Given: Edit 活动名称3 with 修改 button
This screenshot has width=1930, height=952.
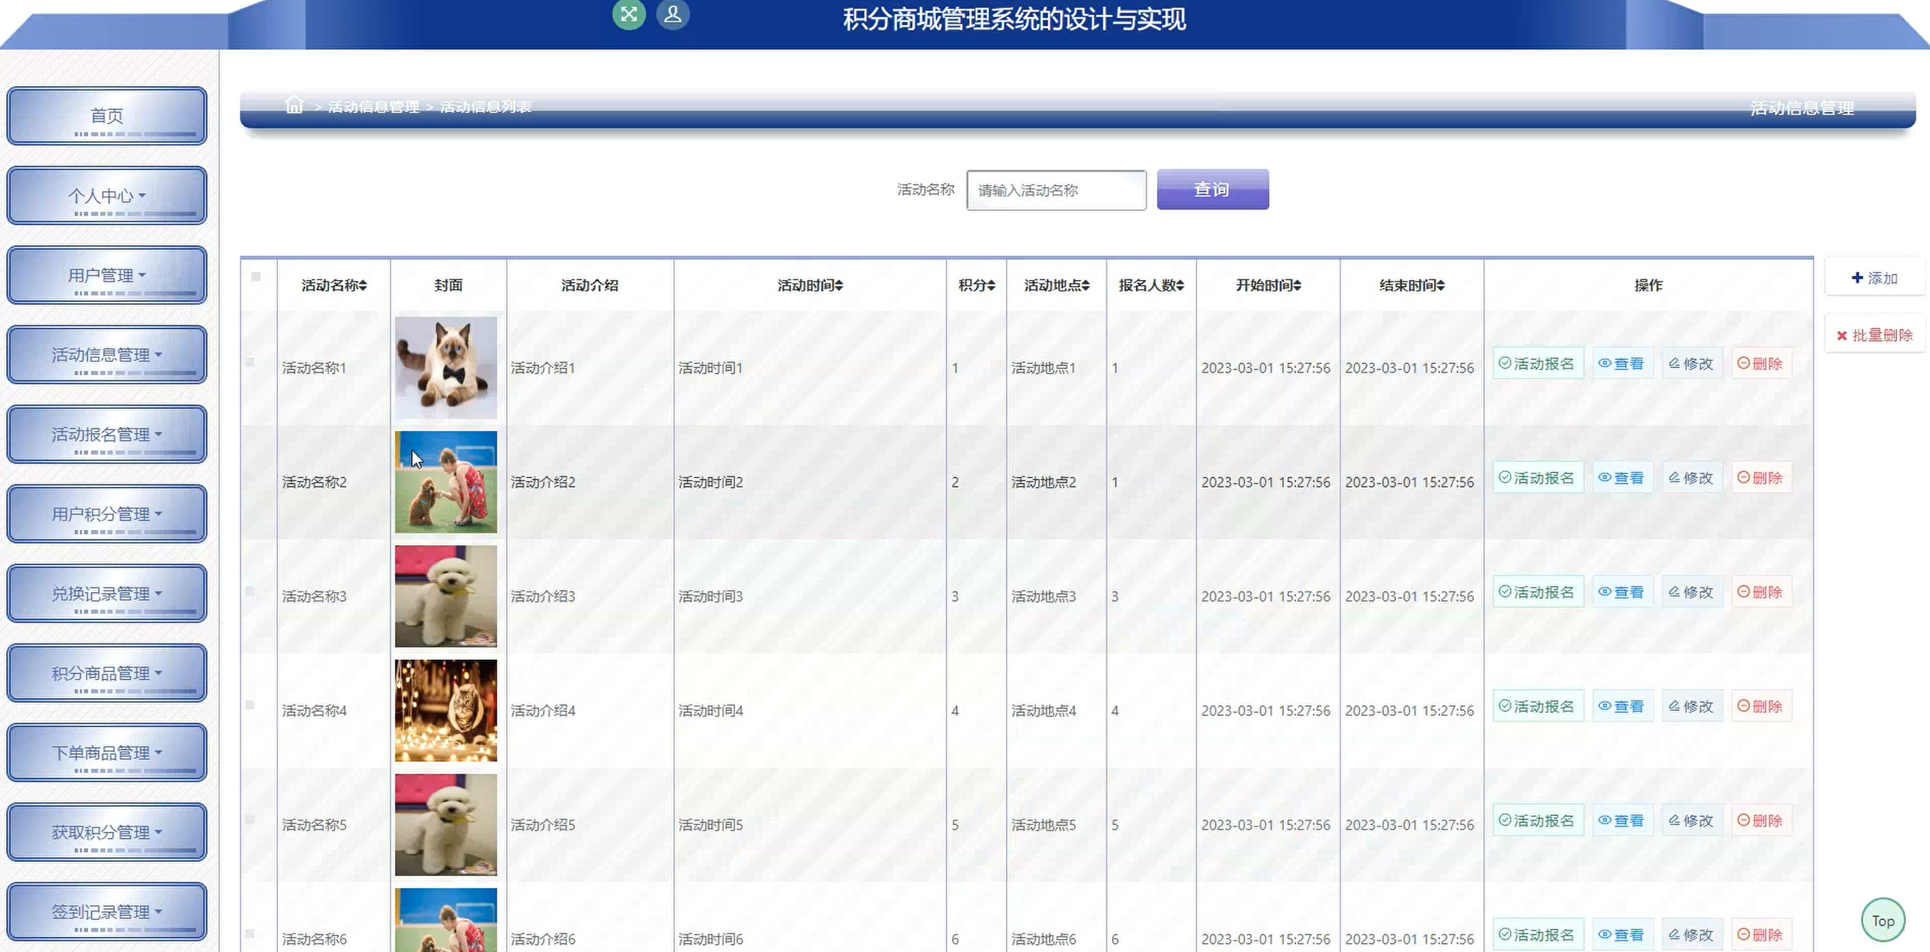Looking at the screenshot, I should click(x=1692, y=591).
